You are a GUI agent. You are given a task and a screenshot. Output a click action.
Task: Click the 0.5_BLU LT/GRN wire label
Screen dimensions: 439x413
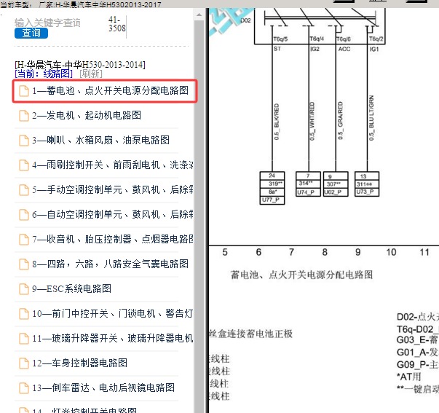click(x=371, y=118)
